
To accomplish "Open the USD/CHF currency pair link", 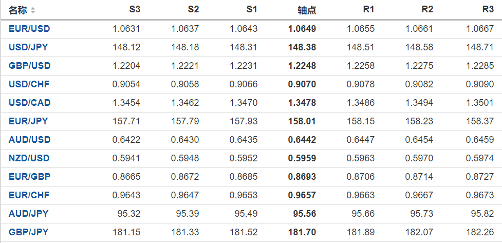I will (29, 84).
